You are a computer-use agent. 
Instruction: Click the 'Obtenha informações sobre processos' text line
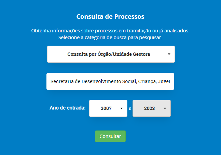pos(110,31)
